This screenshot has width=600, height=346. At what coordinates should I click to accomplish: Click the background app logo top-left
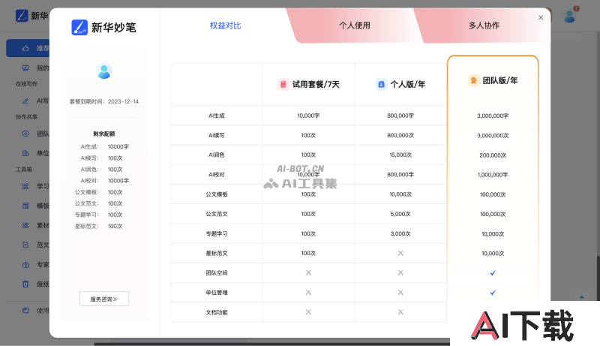tap(22, 16)
